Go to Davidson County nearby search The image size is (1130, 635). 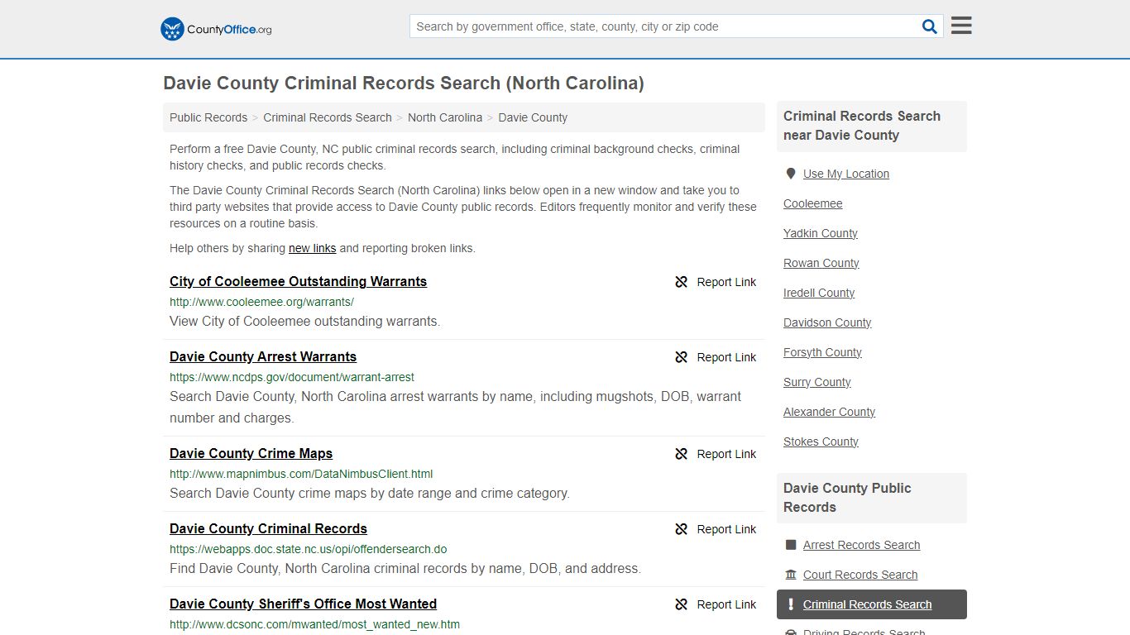pos(827,322)
